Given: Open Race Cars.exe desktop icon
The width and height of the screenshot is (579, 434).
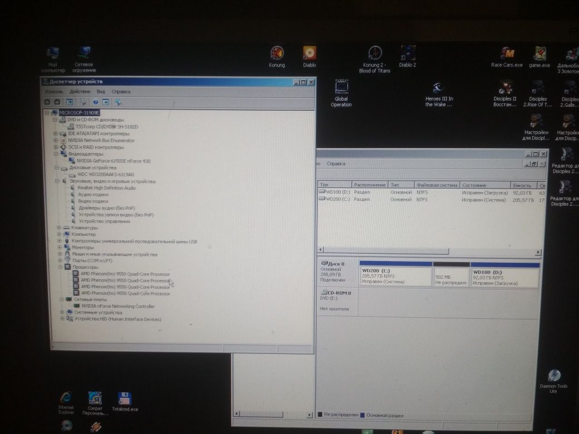Looking at the screenshot, I should [507, 57].
